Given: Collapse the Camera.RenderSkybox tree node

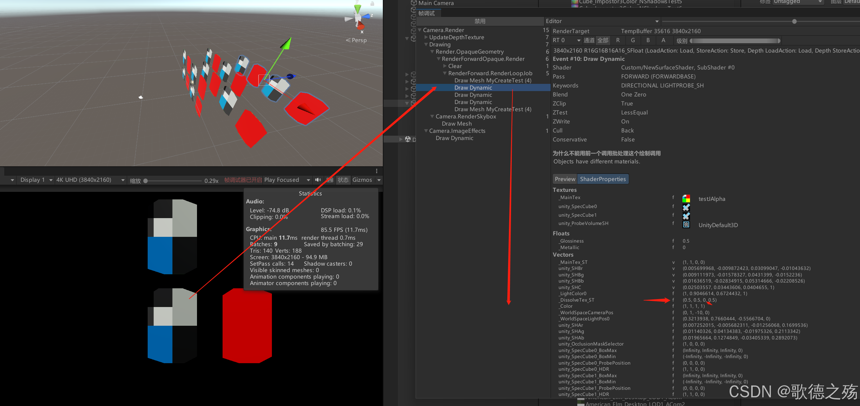Looking at the screenshot, I should pyautogui.click(x=432, y=116).
